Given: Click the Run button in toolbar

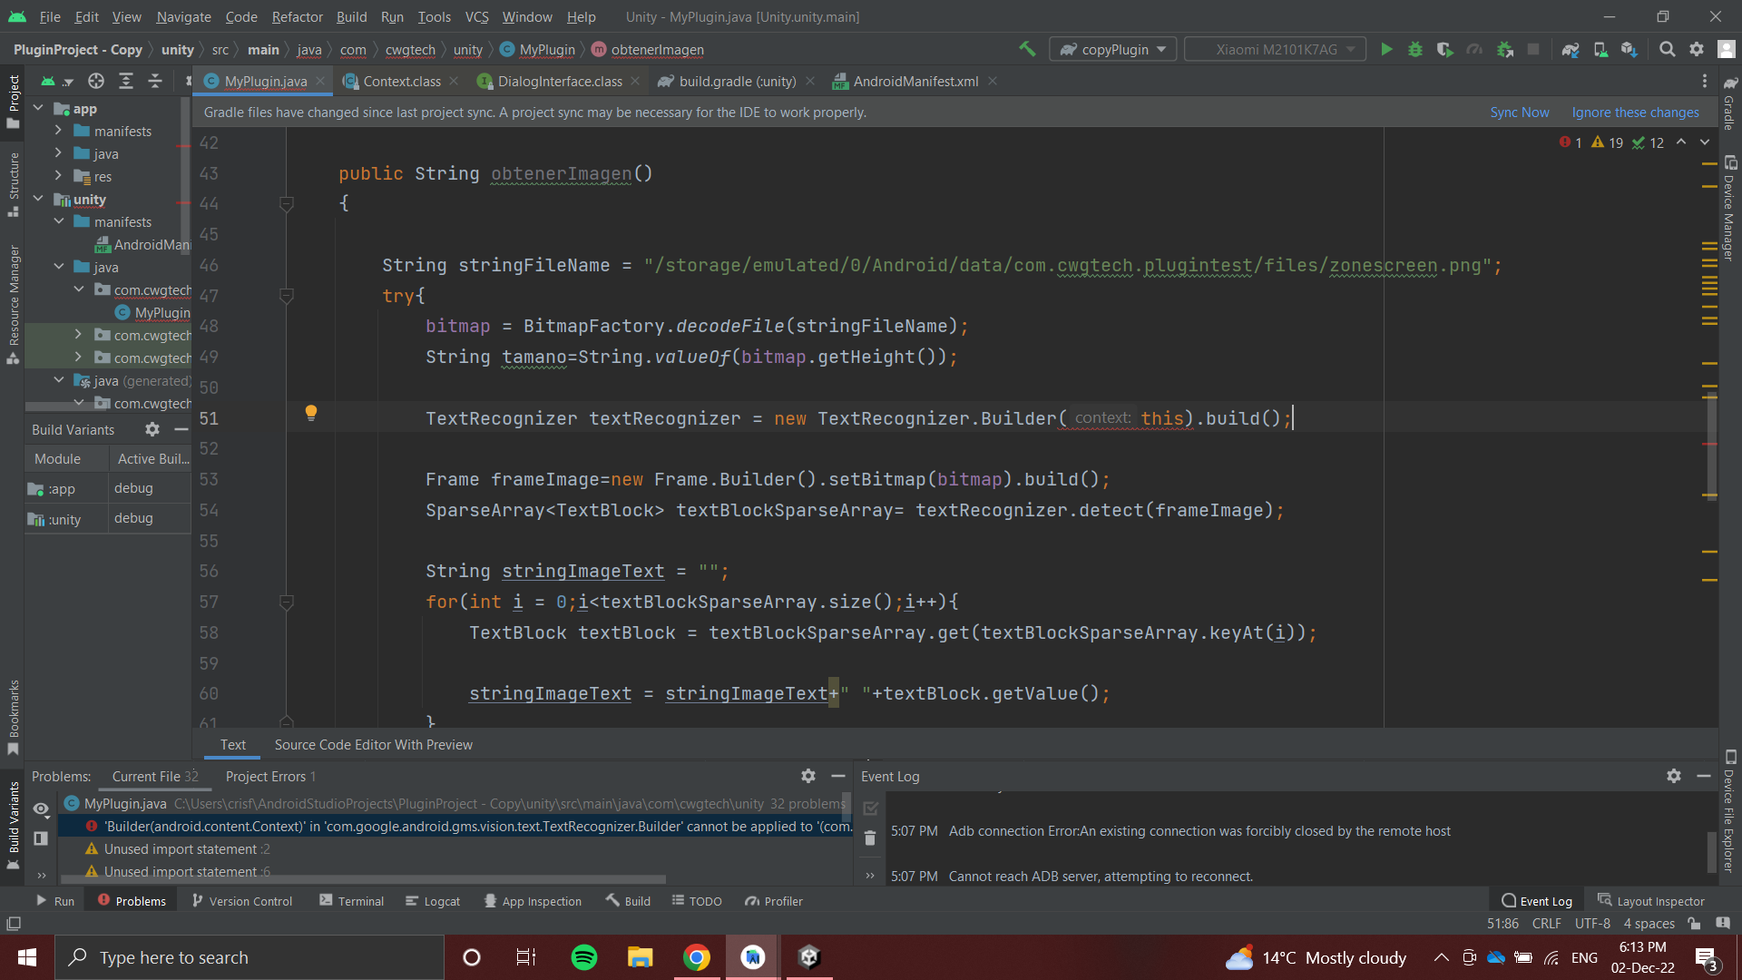Looking at the screenshot, I should (1385, 49).
